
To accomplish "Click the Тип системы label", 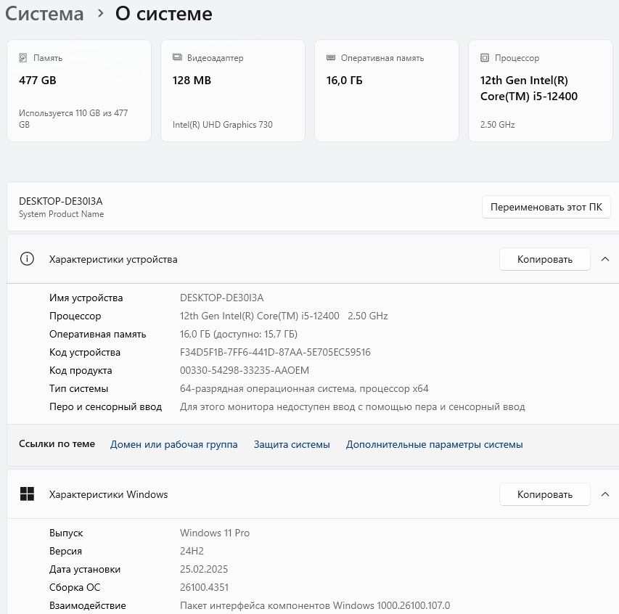I will [78, 388].
